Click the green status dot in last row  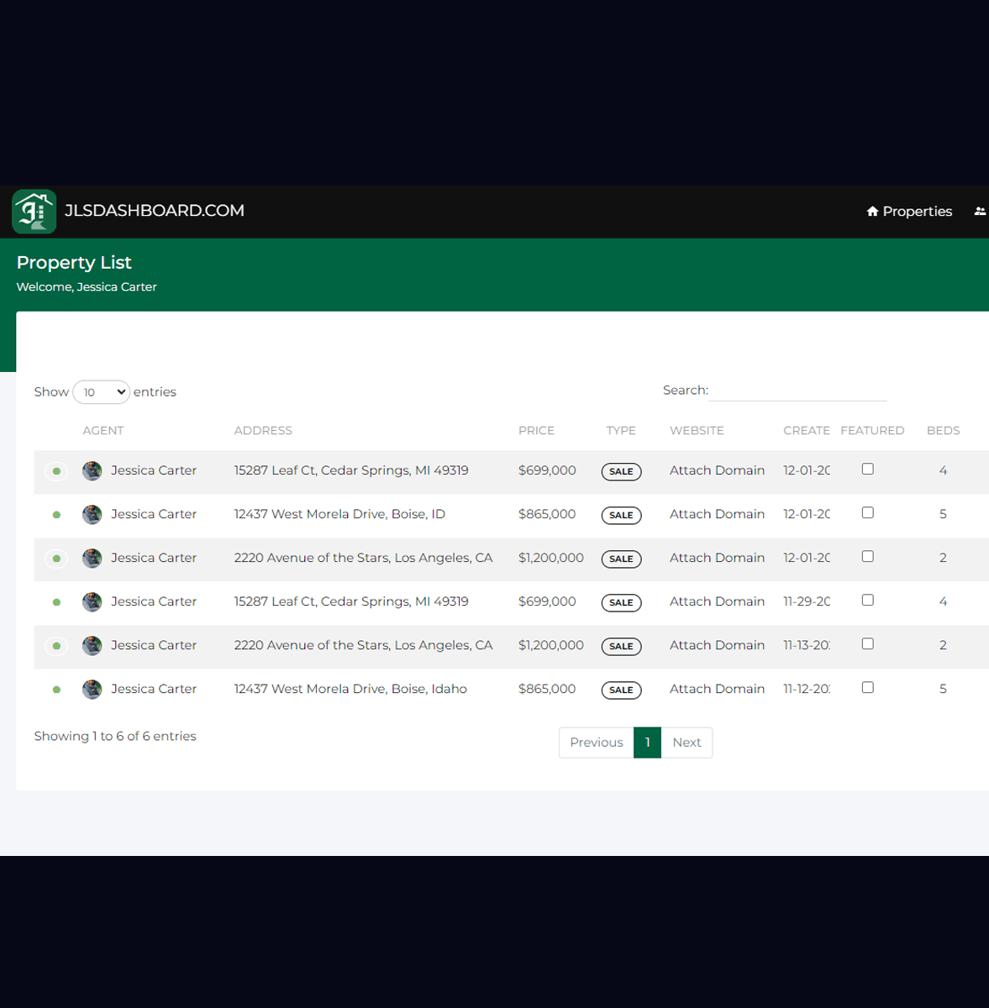click(x=56, y=690)
